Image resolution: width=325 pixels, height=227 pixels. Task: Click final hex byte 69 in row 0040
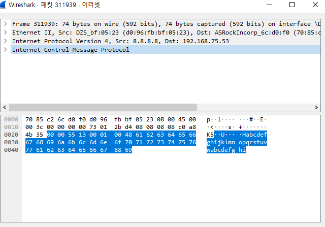(128, 150)
